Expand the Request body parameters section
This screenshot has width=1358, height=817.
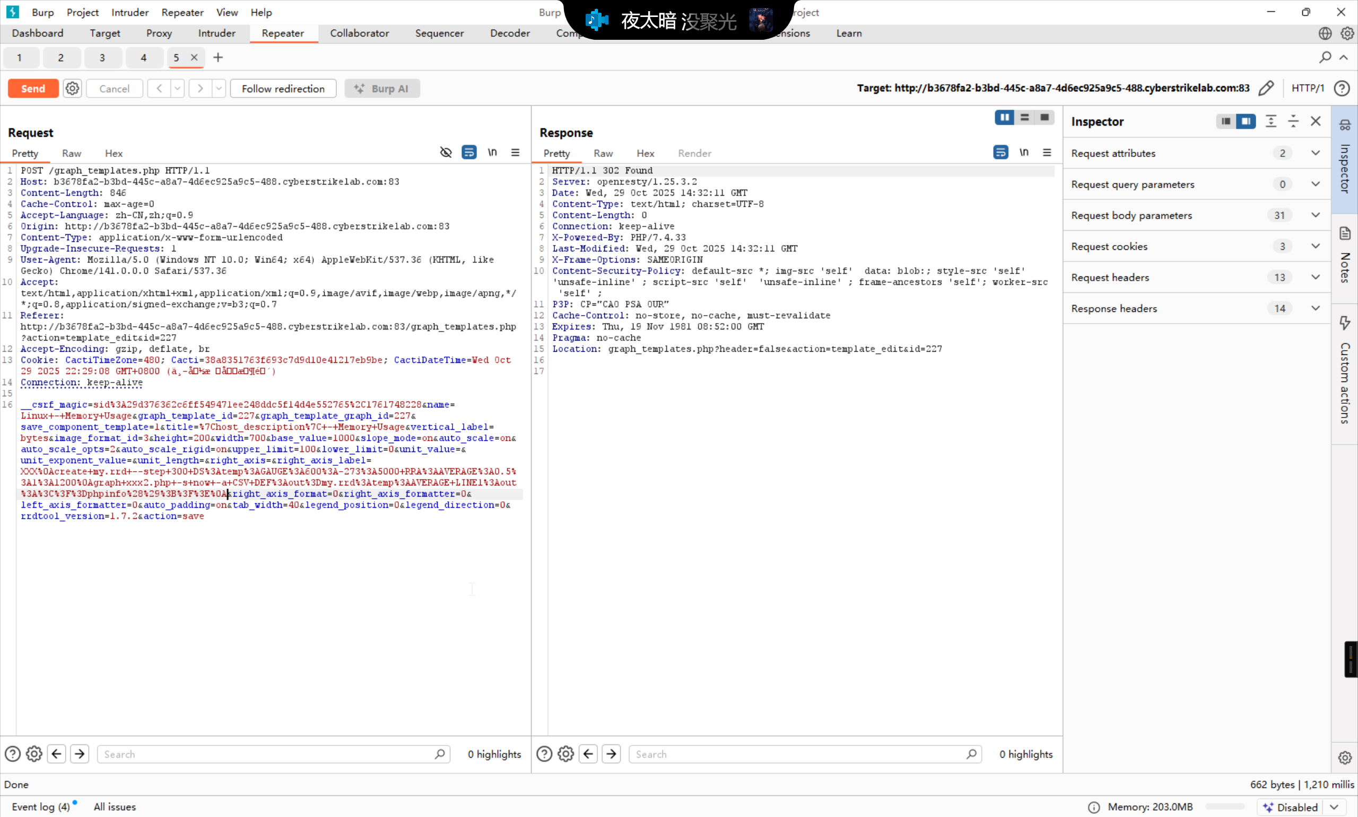tap(1316, 215)
